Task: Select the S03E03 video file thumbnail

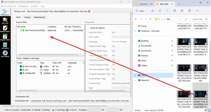Action: click(184, 42)
